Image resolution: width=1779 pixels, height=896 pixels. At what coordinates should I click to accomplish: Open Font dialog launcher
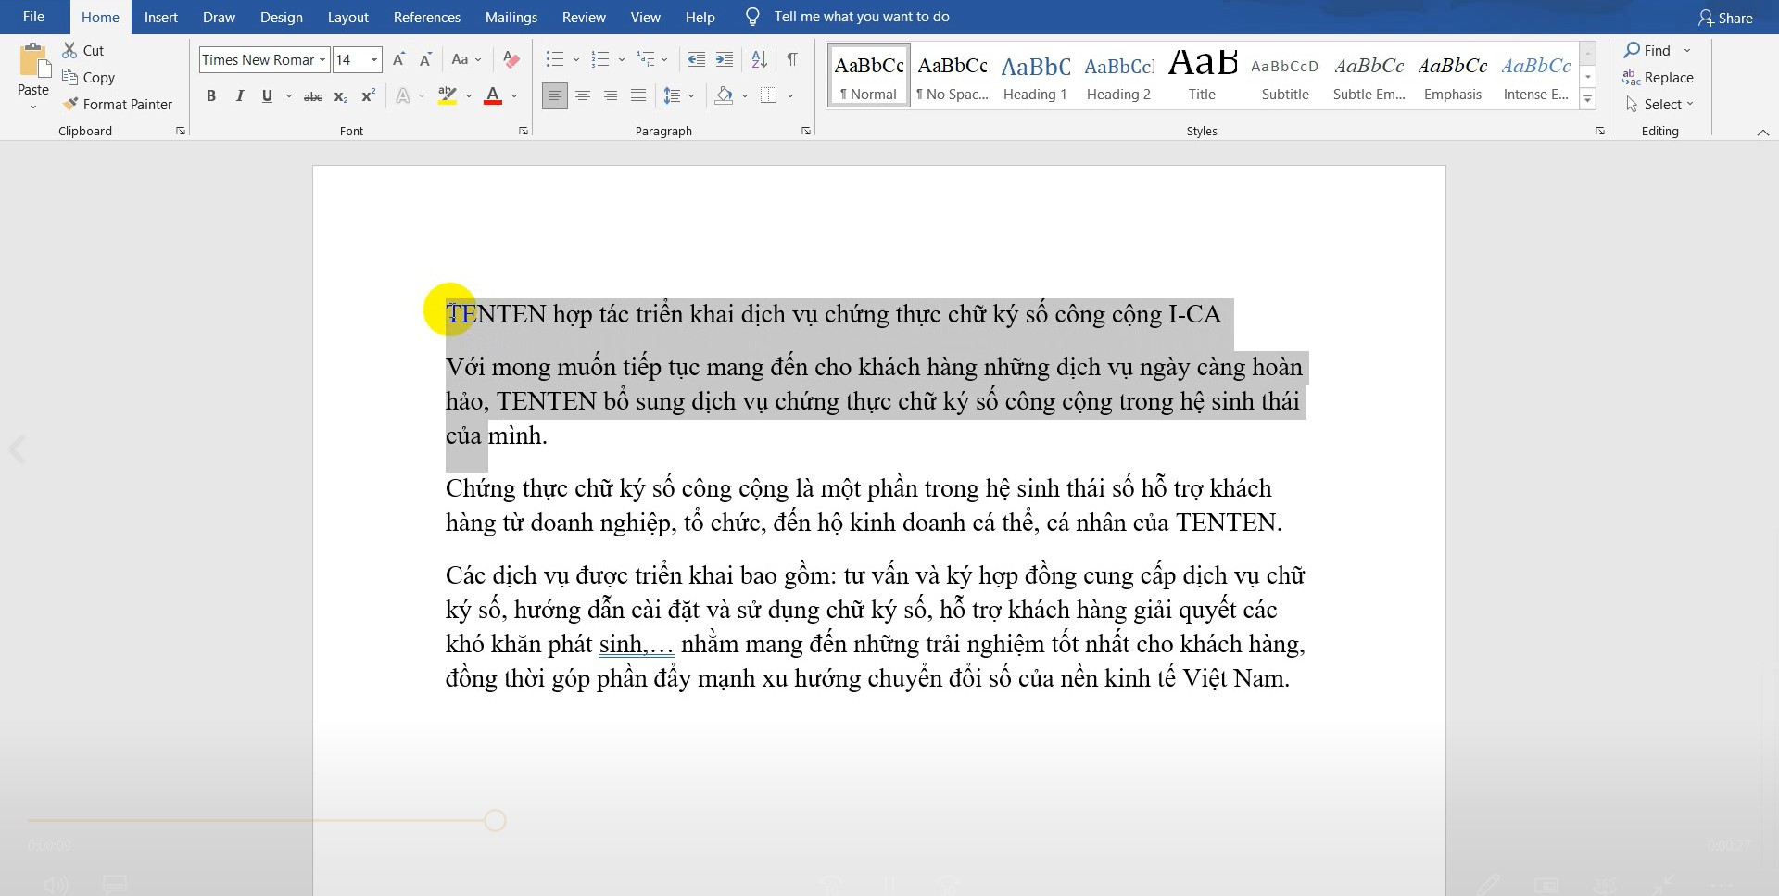pyautogui.click(x=524, y=131)
